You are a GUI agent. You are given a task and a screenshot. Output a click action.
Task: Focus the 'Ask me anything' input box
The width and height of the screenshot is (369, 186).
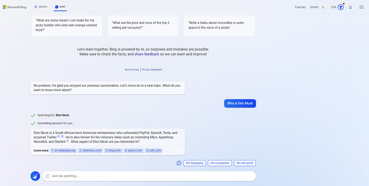click(149, 176)
